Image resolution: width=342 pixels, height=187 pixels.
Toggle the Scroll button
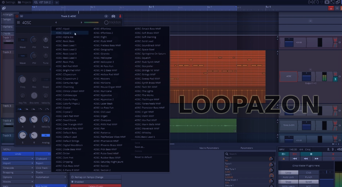(309, 182)
